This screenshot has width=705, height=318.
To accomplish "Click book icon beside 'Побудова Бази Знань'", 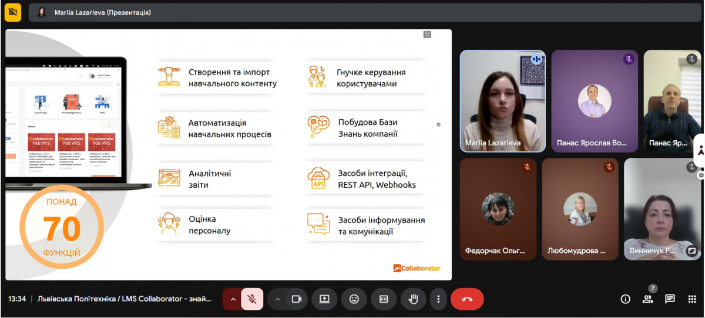I will coord(319,127).
